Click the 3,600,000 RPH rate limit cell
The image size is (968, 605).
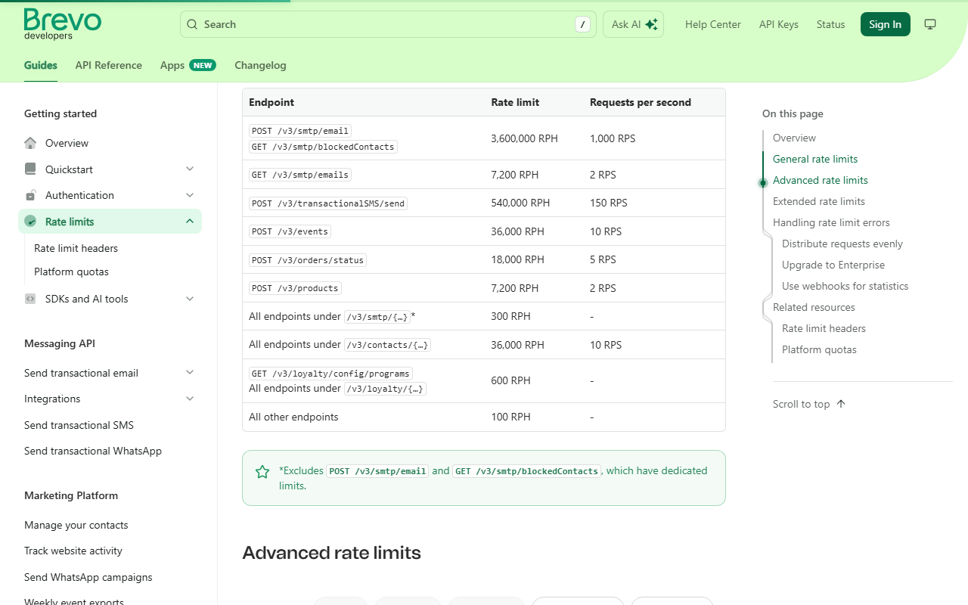(x=524, y=138)
